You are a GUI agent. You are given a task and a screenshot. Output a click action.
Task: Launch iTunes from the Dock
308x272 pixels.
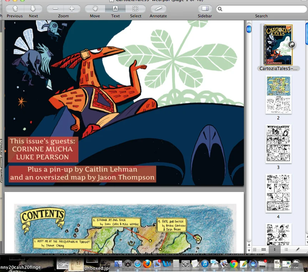click(205, 264)
